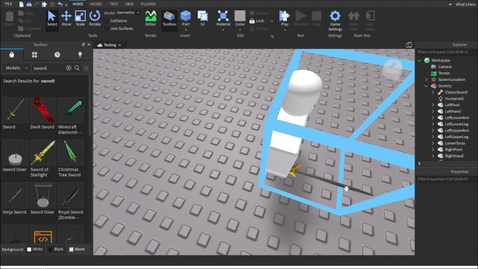The height and width of the screenshot is (269, 478).
Task: Select the Terrain item in Explorer
Action: click(x=444, y=73)
